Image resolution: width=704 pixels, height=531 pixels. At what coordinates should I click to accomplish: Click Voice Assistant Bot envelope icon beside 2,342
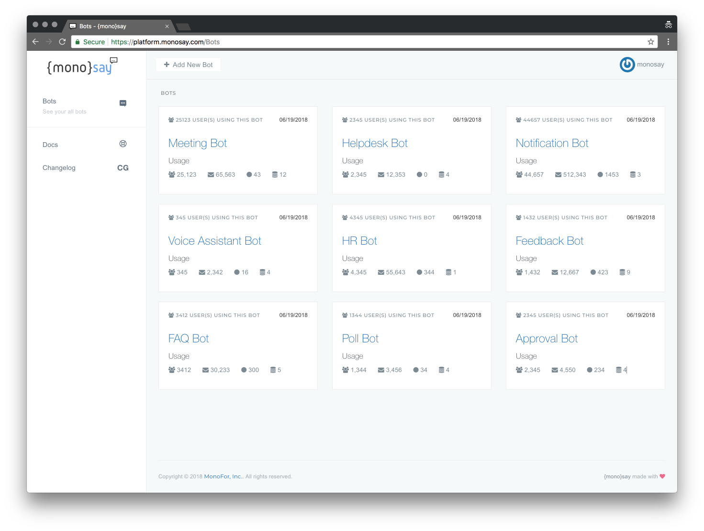click(x=202, y=272)
